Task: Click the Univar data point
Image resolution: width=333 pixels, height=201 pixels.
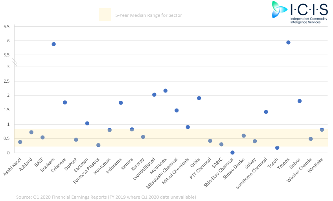Action: tap(300, 101)
